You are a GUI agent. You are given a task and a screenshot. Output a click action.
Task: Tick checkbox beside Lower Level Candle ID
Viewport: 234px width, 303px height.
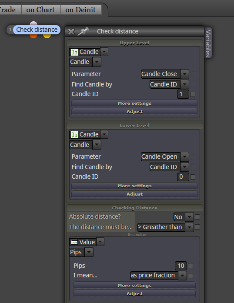coord(193,177)
